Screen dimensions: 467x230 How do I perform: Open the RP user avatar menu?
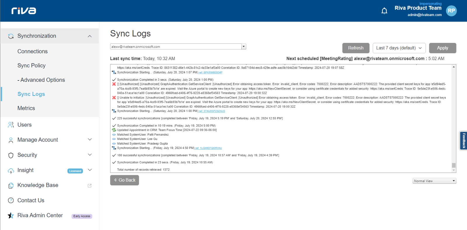451,11
